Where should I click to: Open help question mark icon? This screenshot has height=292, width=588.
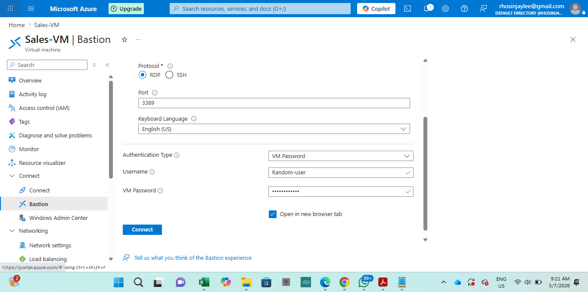click(x=464, y=9)
